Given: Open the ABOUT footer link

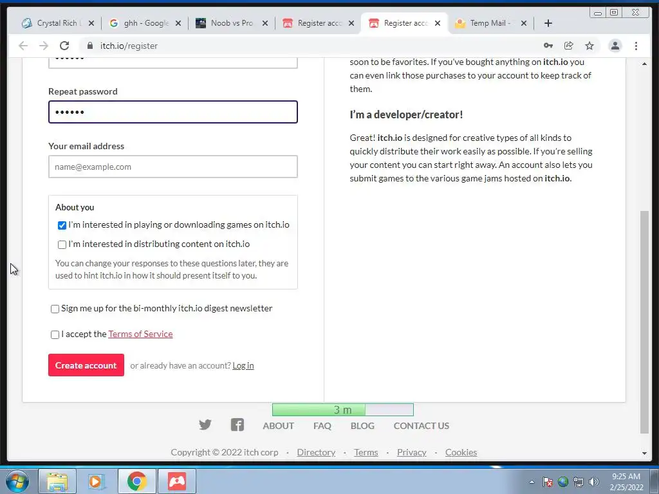Looking at the screenshot, I should pos(278,426).
